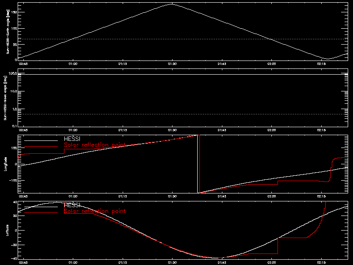Click the '10.0' tick on Sun-HESSI-Noon angle axis

pyautogui.click(x=13, y=91)
